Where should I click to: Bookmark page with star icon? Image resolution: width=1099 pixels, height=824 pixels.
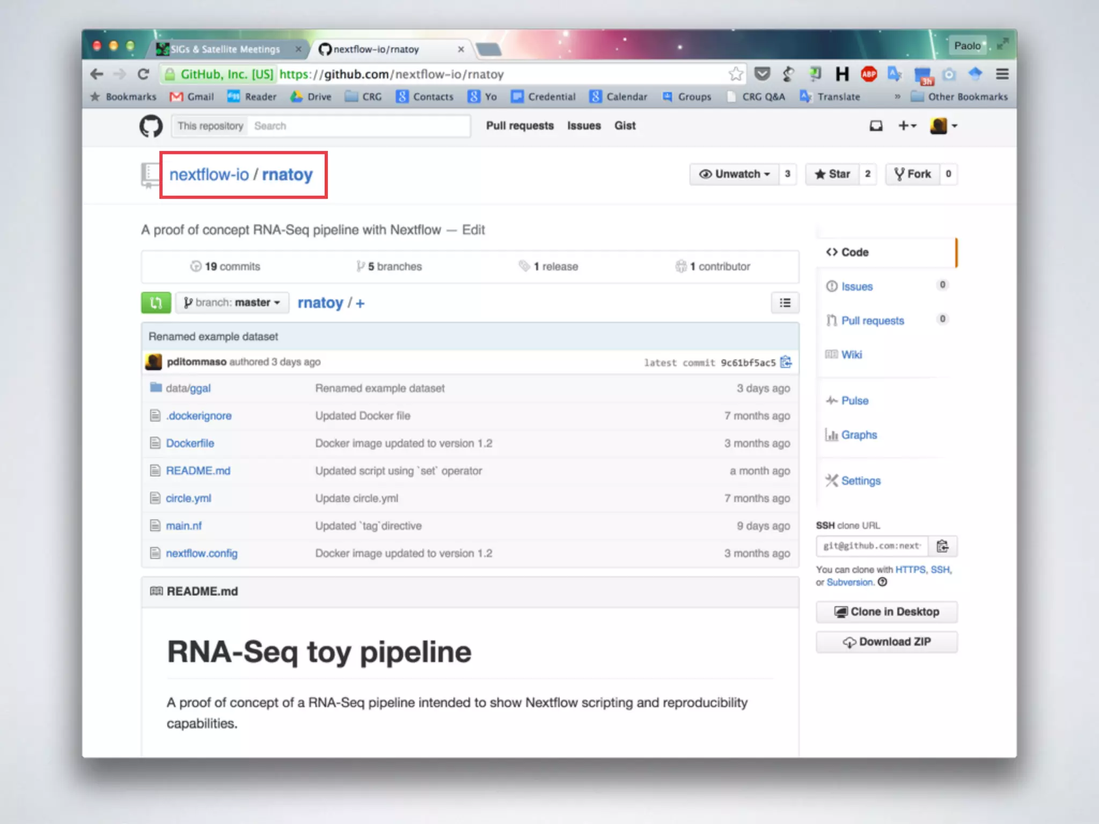click(x=736, y=74)
